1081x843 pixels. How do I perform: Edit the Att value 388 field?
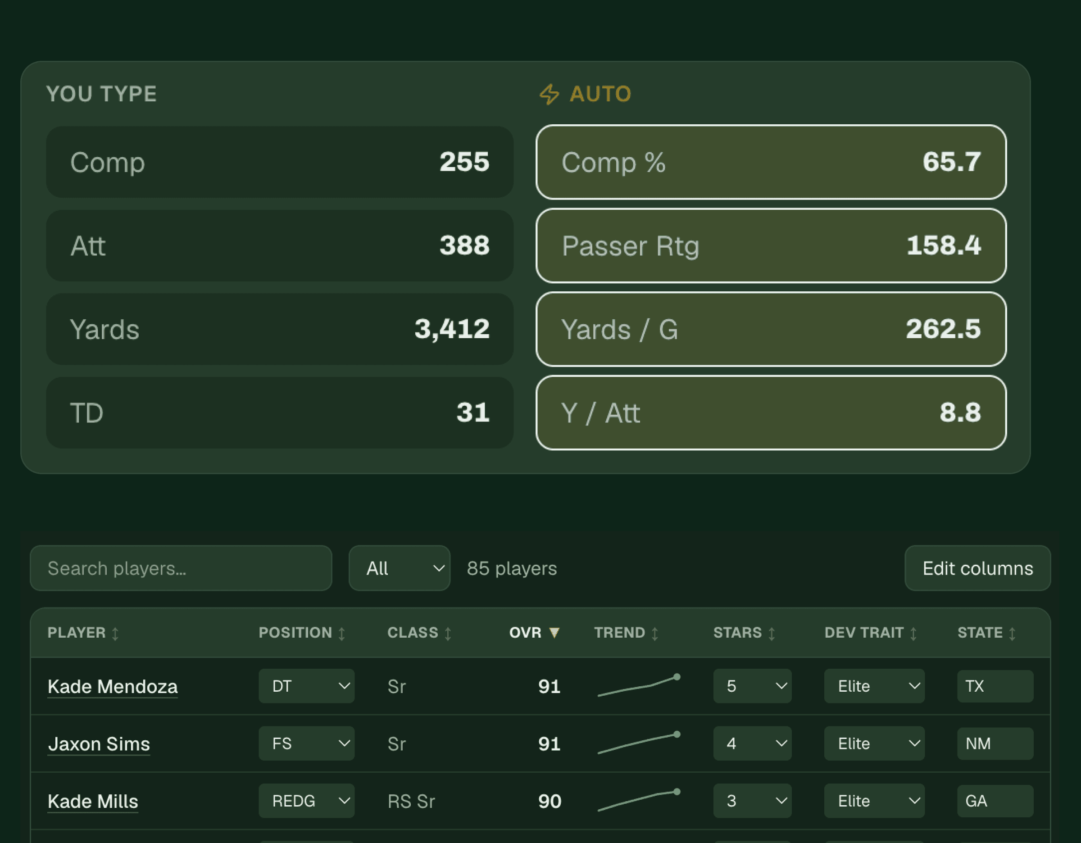click(x=280, y=245)
